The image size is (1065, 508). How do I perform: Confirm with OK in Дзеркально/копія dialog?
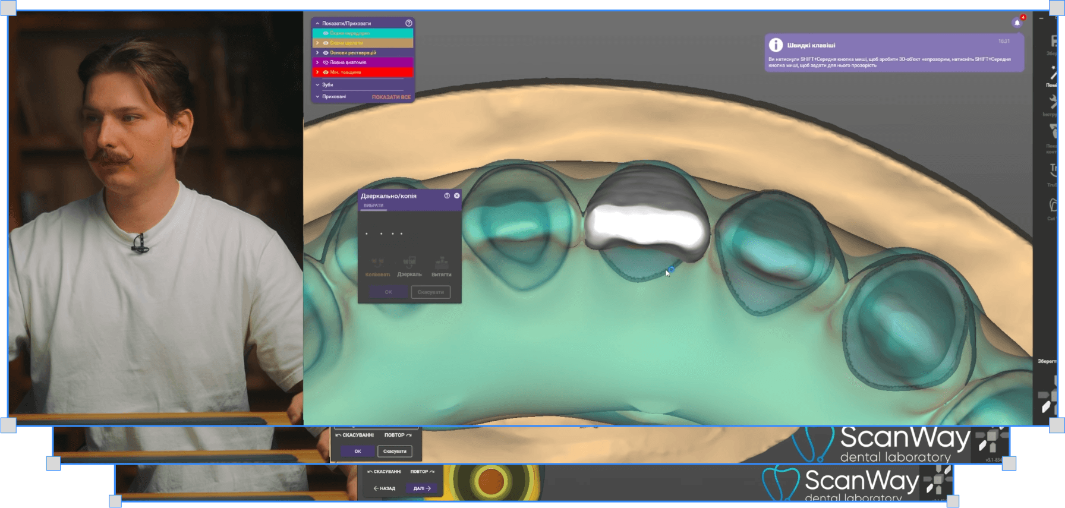(388, 292)
